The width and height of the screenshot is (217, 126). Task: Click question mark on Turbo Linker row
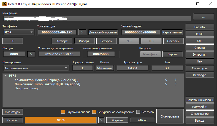pyautogui.click(x=175, y=84)
